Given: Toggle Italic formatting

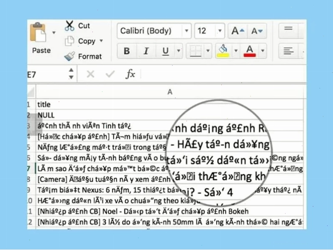Looking at the screenshot, I should click(146, 51).
